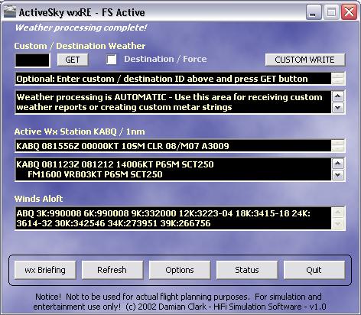Click the GET button
This screenshot has width=361, height=315.
tap(73, 60)
